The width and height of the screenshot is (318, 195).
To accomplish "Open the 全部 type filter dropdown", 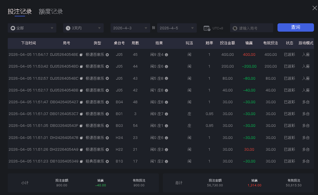I will click(32, 28).
